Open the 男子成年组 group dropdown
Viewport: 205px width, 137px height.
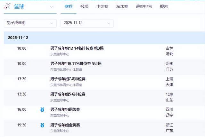pos(30,23)
